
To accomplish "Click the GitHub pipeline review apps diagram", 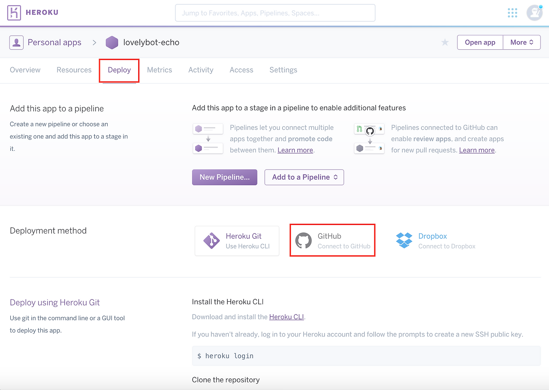I will (x=369, y=138).
